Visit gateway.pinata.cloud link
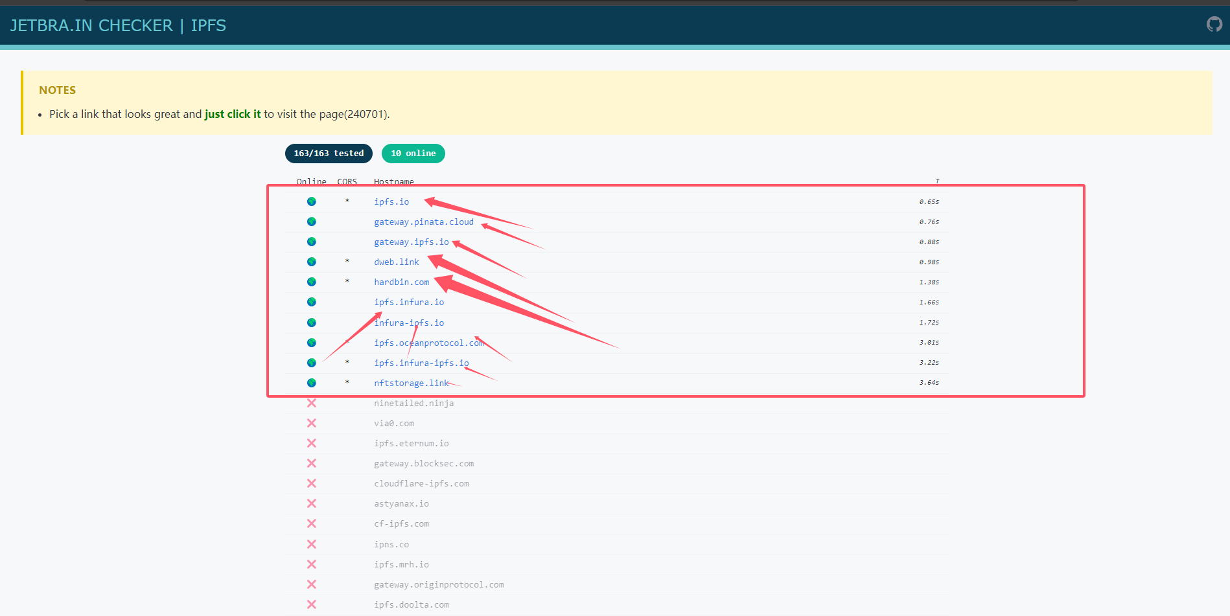 tap(424, 222)
